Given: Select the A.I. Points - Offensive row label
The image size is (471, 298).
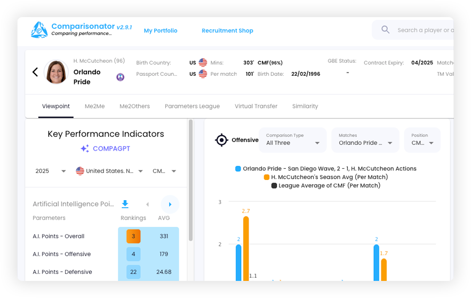Looking at the screenshot, I should [x=61, y=254].
